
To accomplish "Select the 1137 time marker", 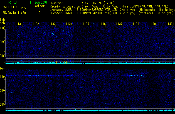I will coord(119,24).
